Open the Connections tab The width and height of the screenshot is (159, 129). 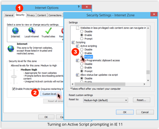pyautogui.click(x=55, y=15)
